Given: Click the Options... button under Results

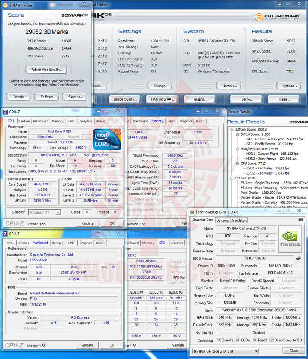Looking at the screenshot, I should (x=290, y=86).
